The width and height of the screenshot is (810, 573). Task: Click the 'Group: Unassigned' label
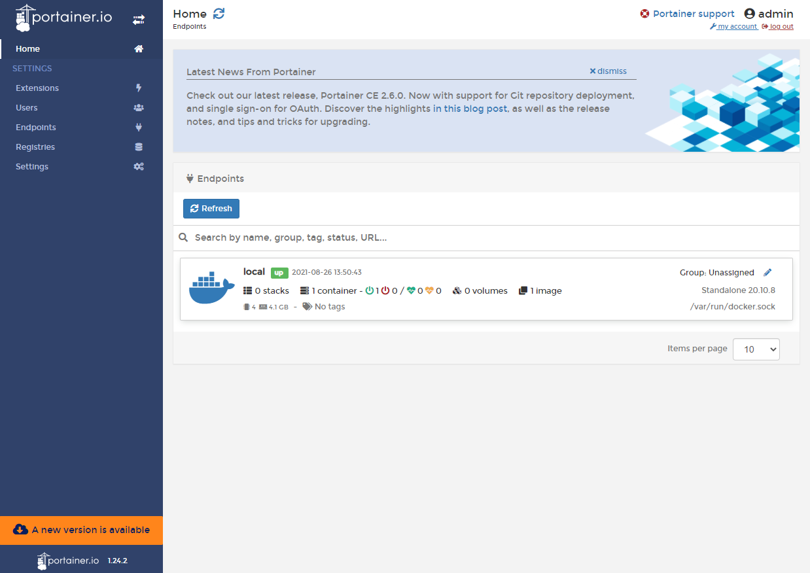(x=717, y=272)
